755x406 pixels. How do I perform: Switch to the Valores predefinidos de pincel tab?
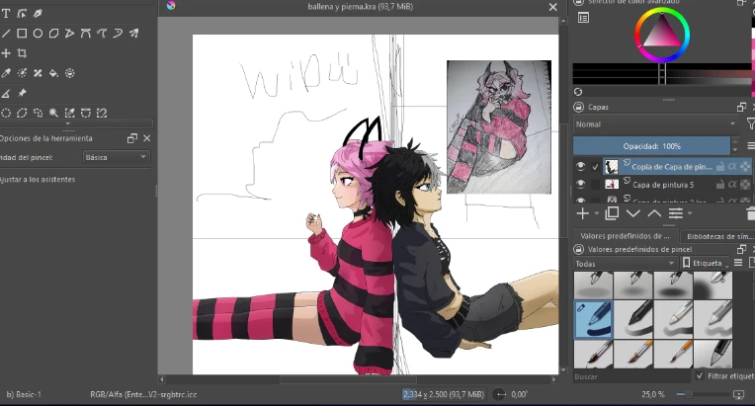click(624, 236)
